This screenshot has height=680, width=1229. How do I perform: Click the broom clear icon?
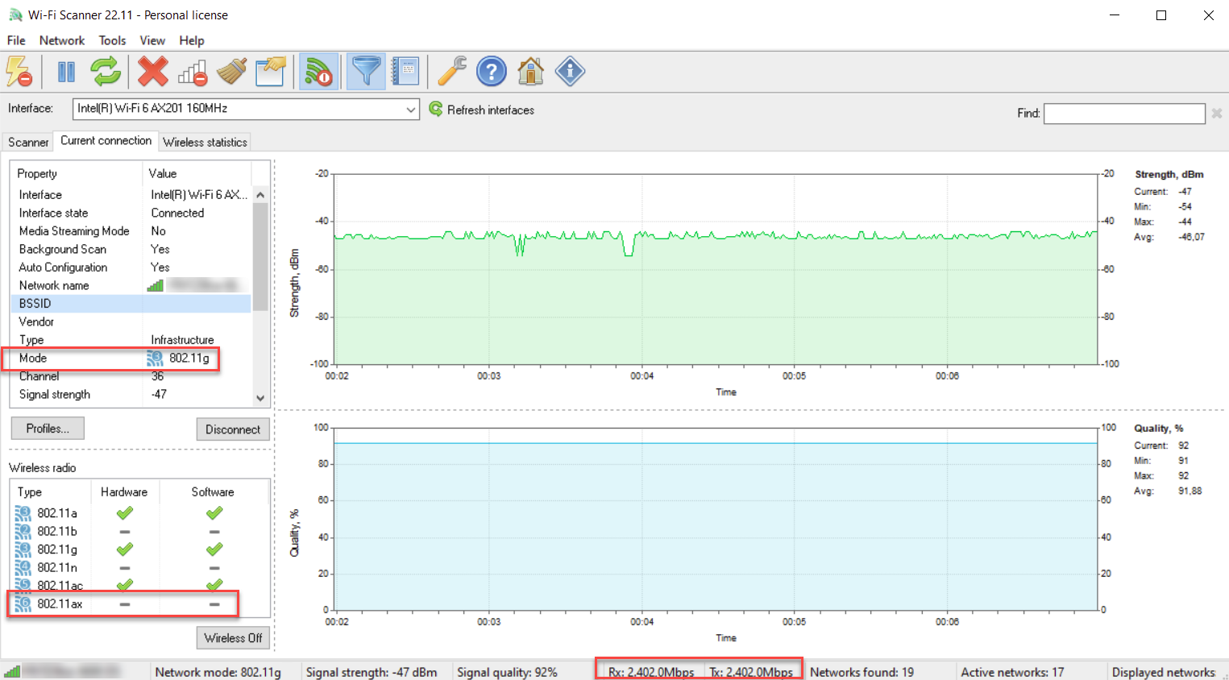coord(232,73)
